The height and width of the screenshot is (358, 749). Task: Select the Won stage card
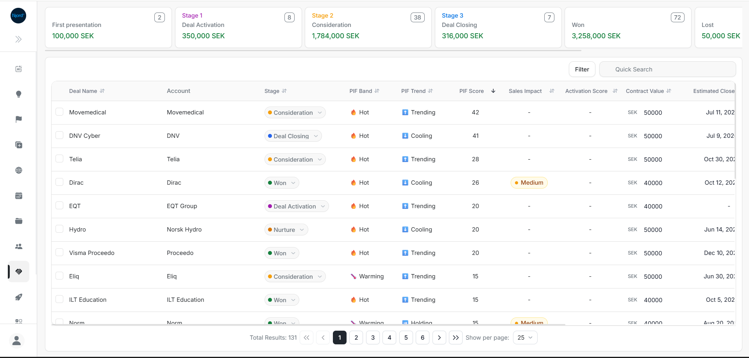(628, 27)
